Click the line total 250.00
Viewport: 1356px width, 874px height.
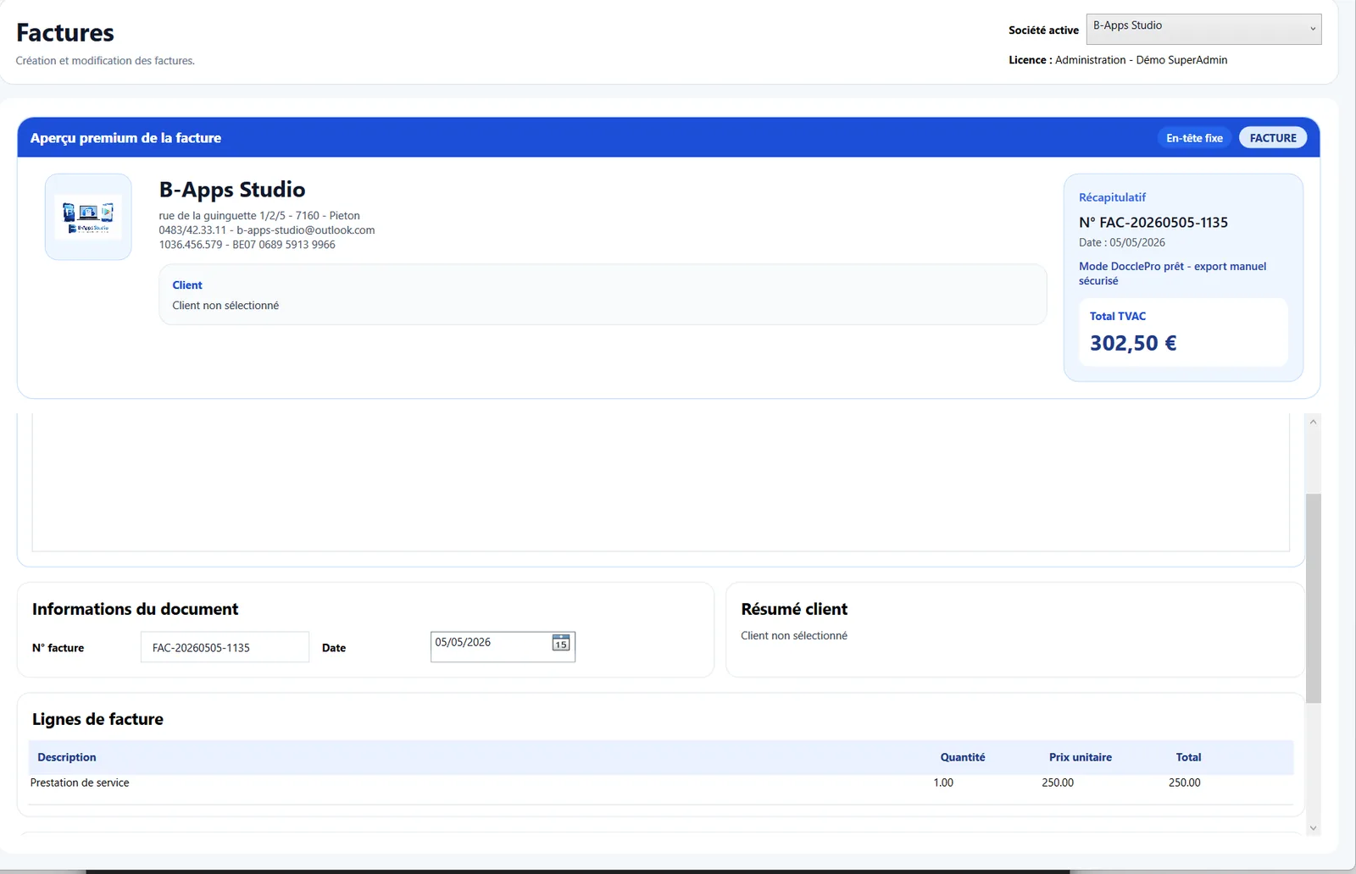pyautogui.click(x=1185, y=783)
